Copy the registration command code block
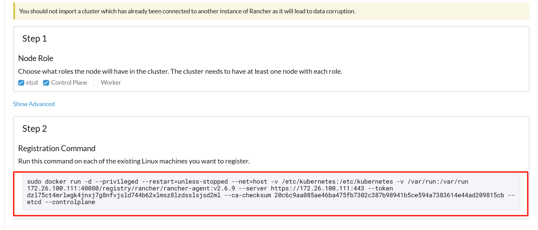538x230 pixels. [271, 192]
